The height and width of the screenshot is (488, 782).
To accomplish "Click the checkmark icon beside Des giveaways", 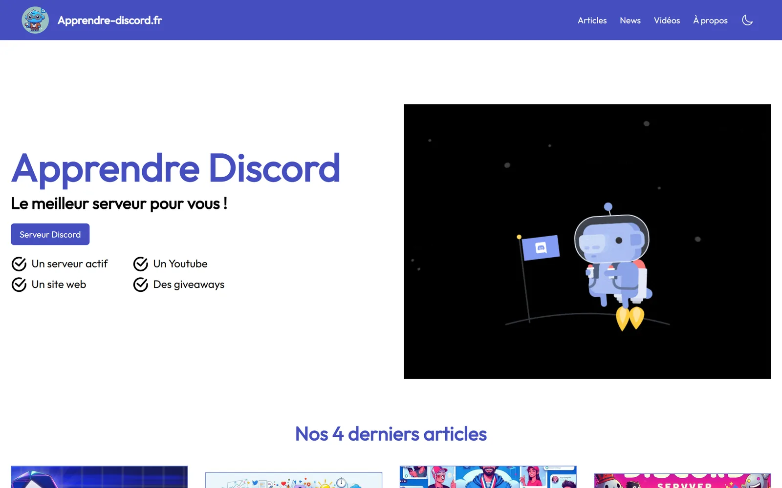I will click(140, 285).
